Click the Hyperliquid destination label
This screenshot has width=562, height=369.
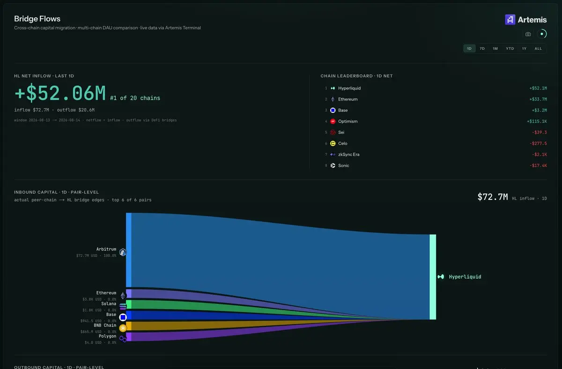click(465, 277)
